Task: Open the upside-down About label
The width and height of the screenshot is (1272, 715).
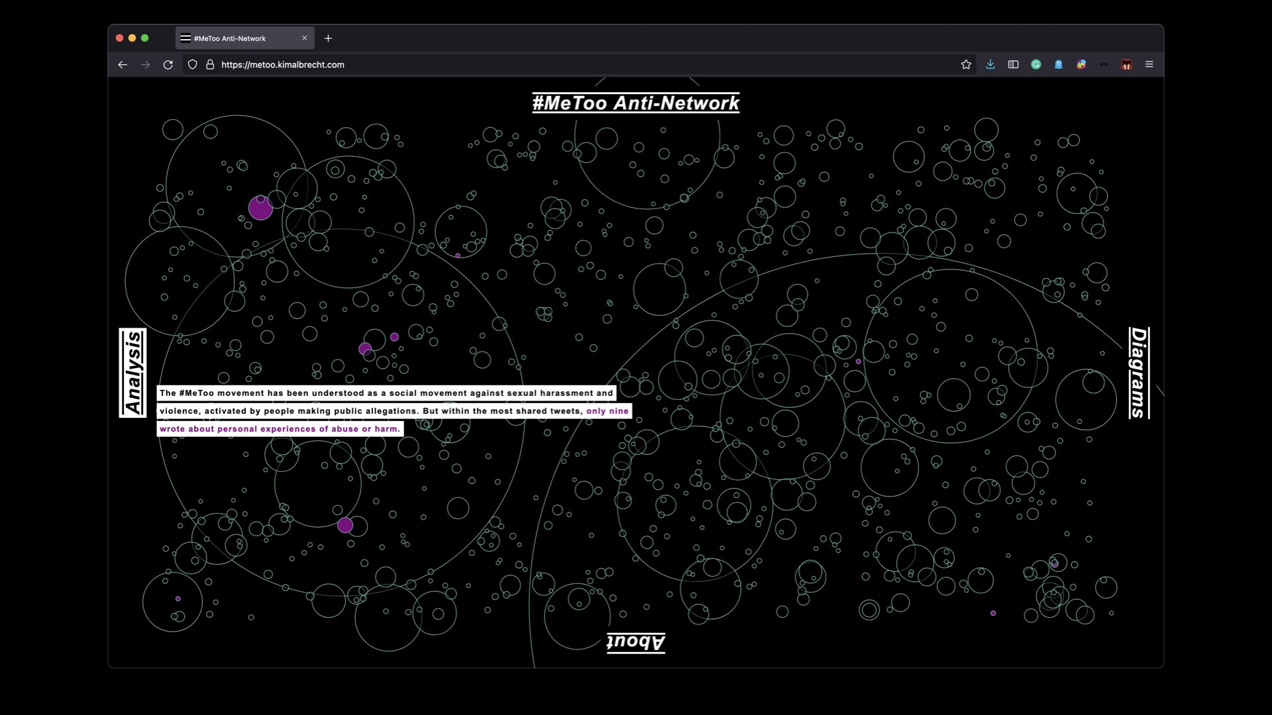Action: 635,642
